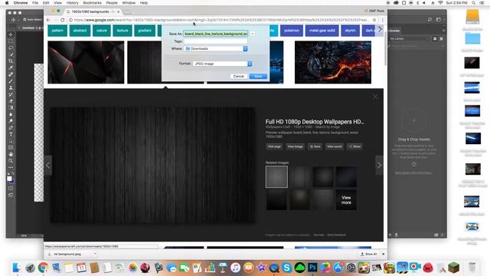This screenshot has width=490, height=276.
Task: Click the Chrome back button
Action: (x=48, y=20)
